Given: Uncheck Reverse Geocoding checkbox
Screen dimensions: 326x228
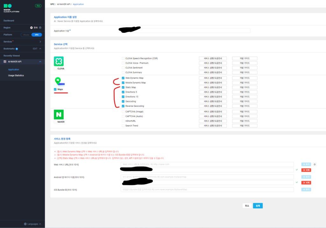Looking at the screenshot, I should coord(123,106).
